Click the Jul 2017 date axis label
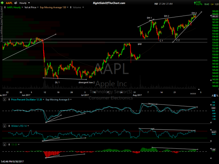 pyautogui.click(x=85, y=95)
